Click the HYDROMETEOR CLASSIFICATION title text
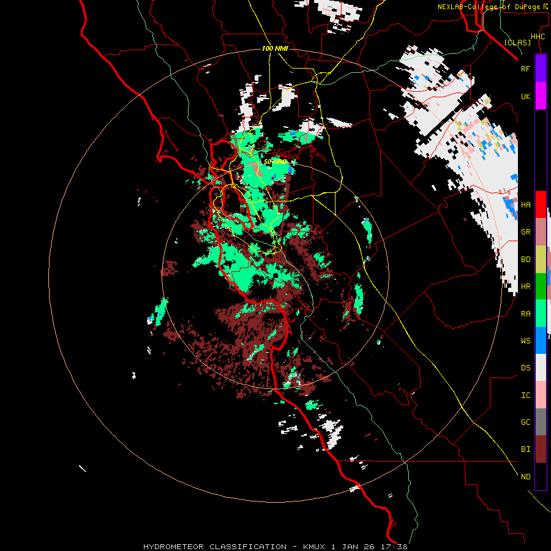The height and width of the screenshot is (551, 551). [x=215, y=547]
